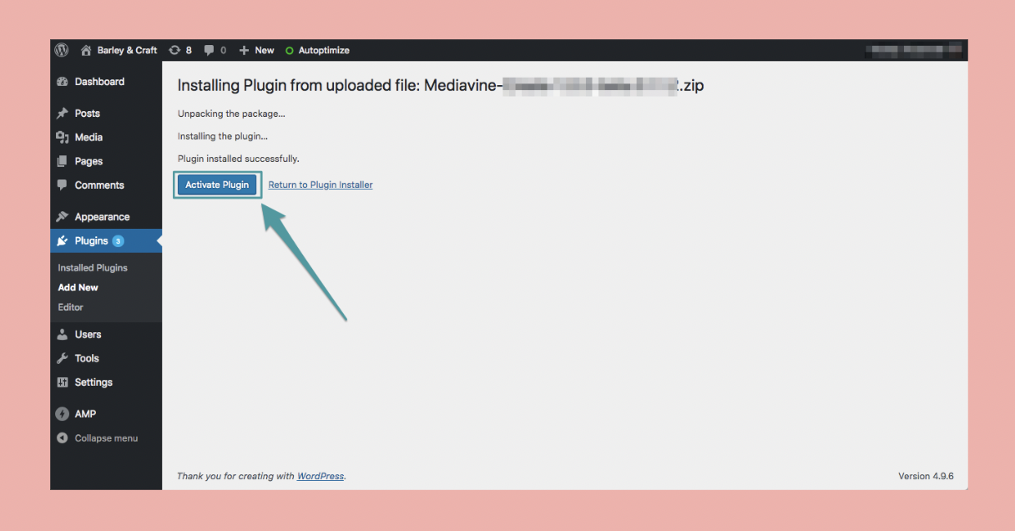Click the Dashboard gauge icon

[x=62, y=82]
